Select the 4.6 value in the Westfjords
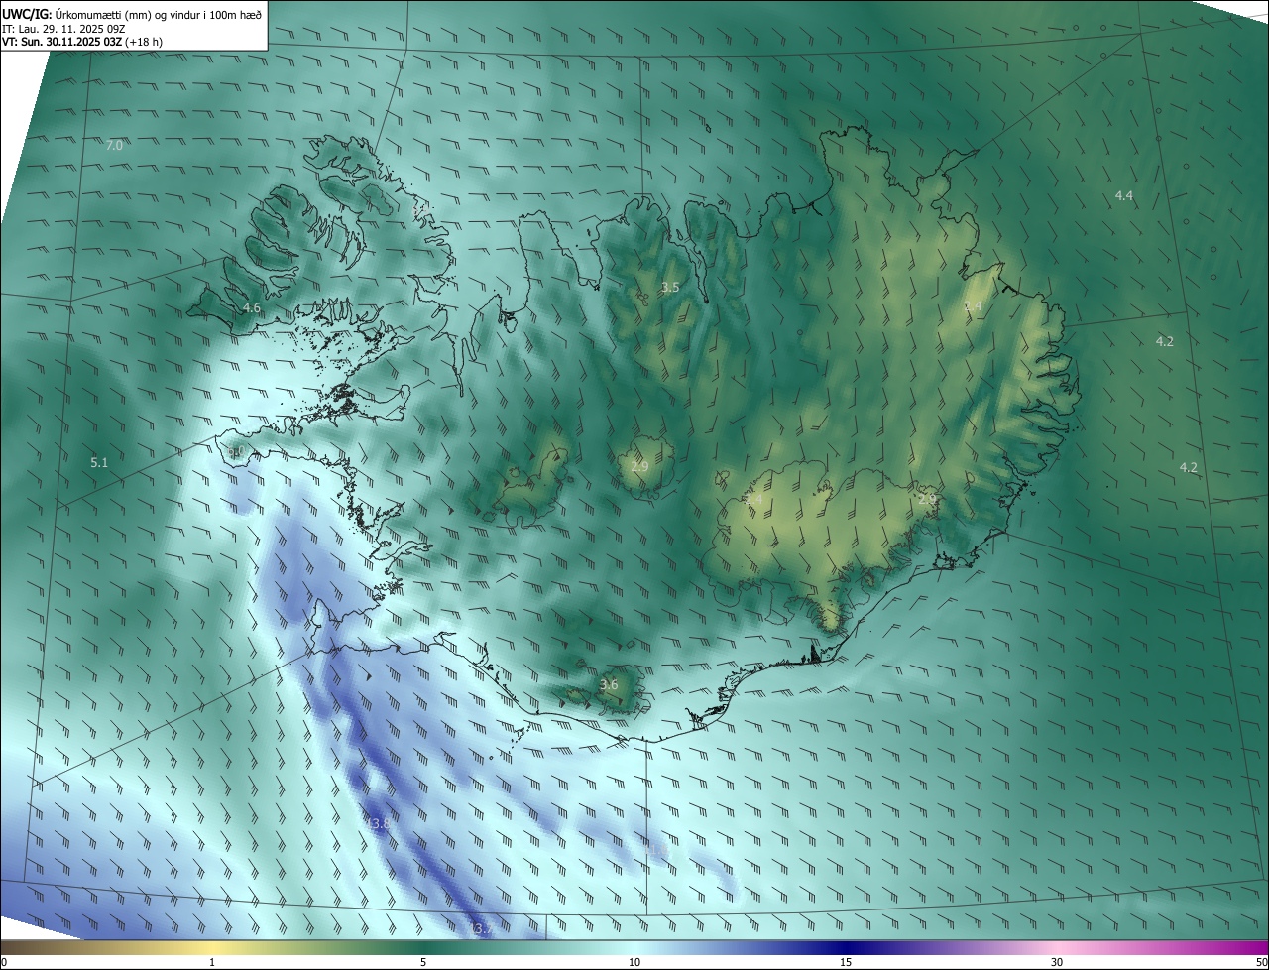 [252, 308]
